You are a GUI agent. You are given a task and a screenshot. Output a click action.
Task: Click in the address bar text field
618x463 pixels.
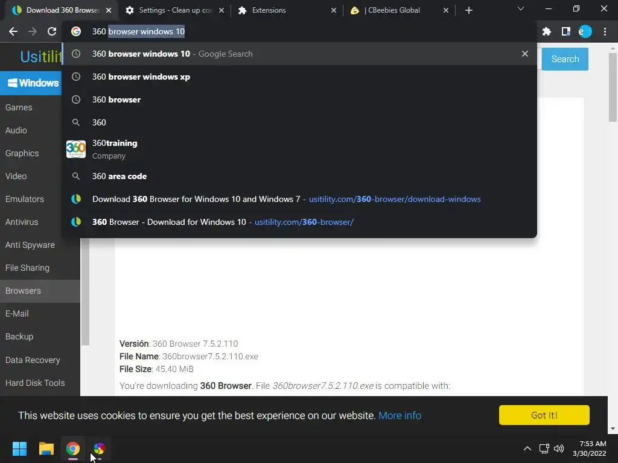pyautogui.click(x=299, y=31)
